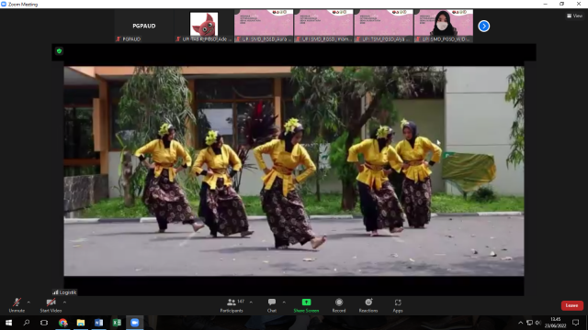Unmute the microphone
The height and width of the screenshot is (330, 588).
click(x=17, y=305)
